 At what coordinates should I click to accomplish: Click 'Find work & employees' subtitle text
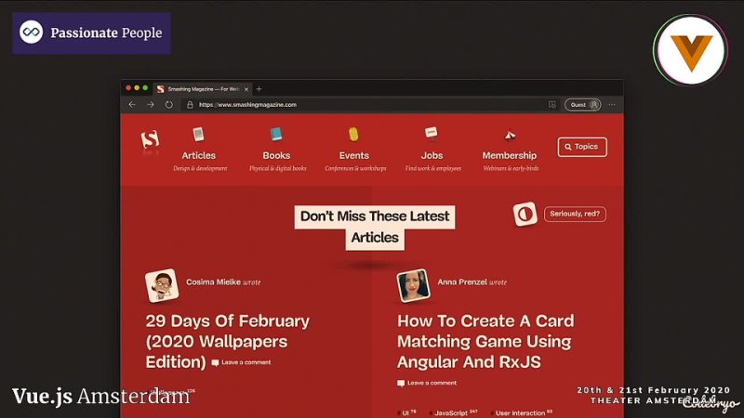(x=432, y=168)
